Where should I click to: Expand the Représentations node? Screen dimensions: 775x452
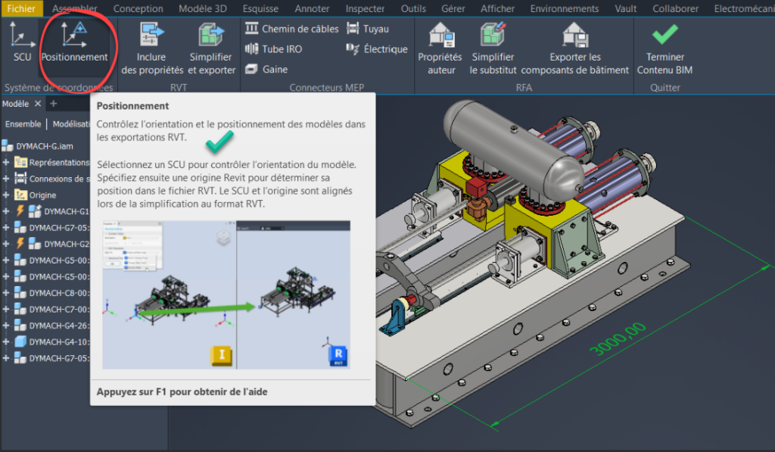(6, 162)
